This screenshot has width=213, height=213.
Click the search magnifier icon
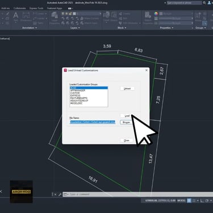(204, 3)
